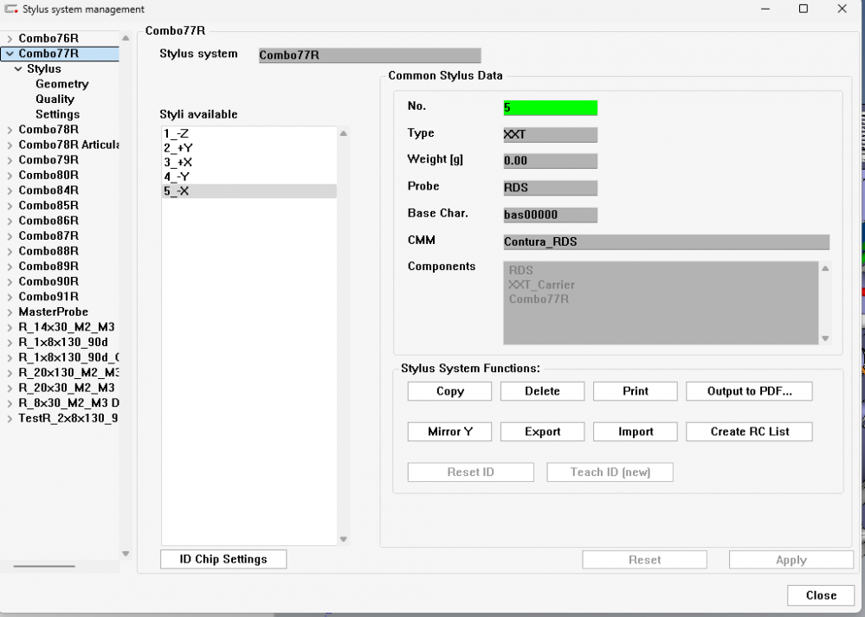Select Geometry under the Stylus node
This screenshot has height=617, width=865.
(61, 83)
